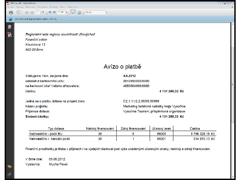Click the amount '3 796 328,19 Kč'
The image size is (240, 180).
pos(203,134)
